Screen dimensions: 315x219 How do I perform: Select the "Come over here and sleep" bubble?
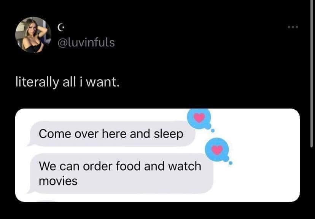pyautogui.click(x=111, y=134)
